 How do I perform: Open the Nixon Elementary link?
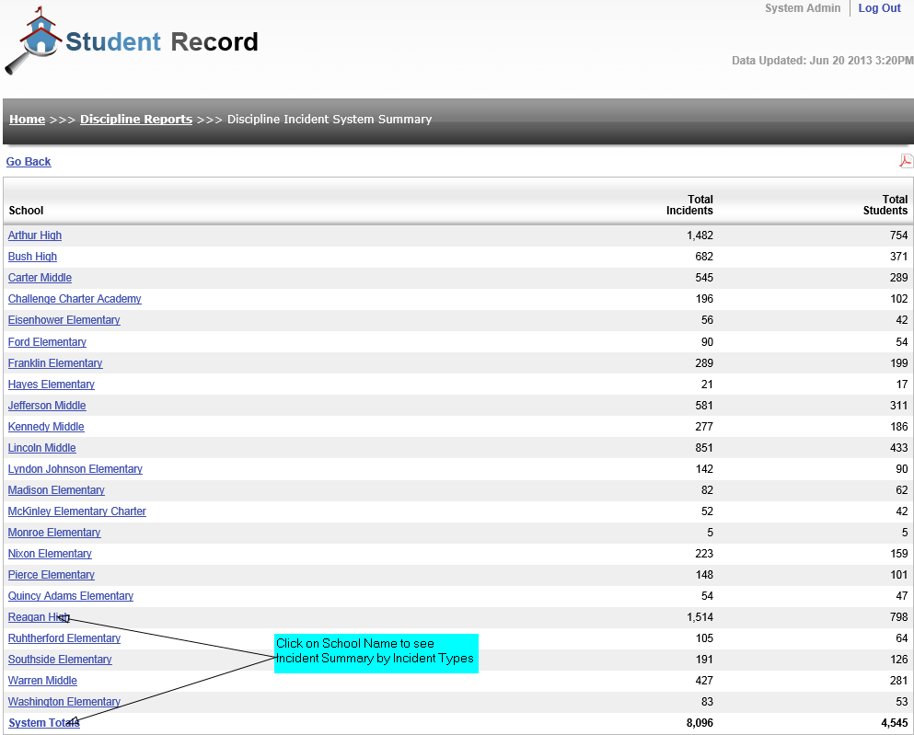pyautogui.click(x=50, y=553)
